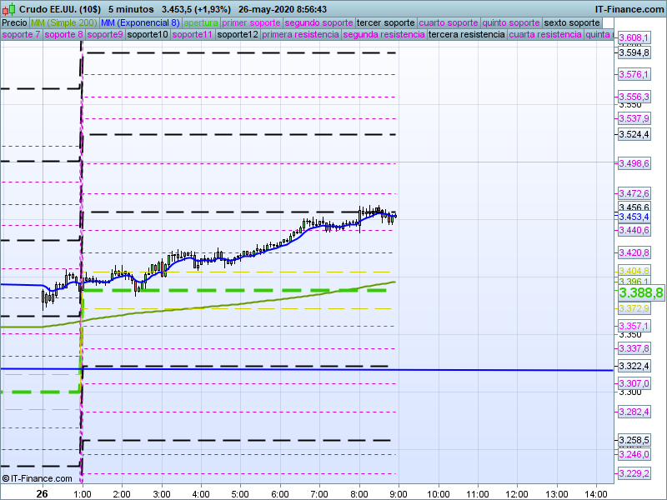This screenshot has width=667, height=500.
Task: Select the blue 3.453,4 current price label
Action: click(634, 217)
